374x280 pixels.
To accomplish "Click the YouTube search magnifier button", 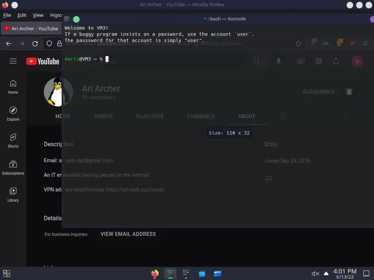I will pos(256,61).
